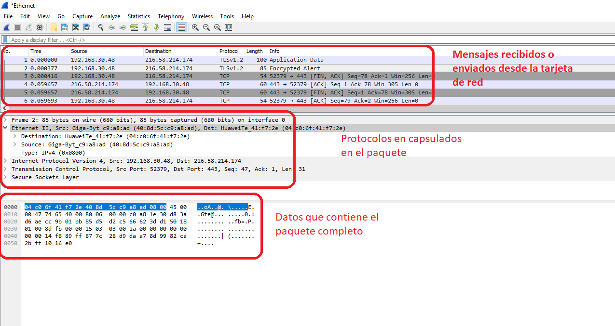Click the find packet magnifier icon

(x=100, y=27)
